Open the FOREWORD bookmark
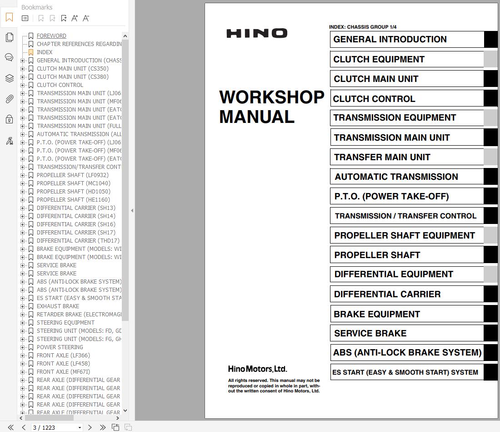 pos(51,36)
